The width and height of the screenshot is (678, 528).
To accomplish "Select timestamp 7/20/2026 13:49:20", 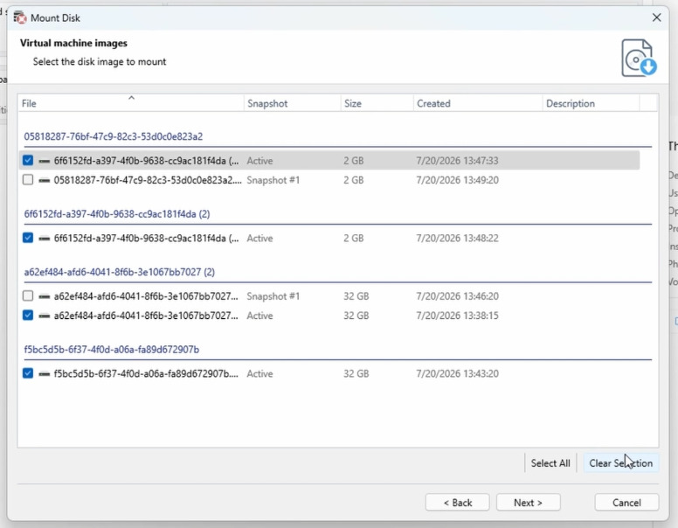I will (x=457, y=180).
